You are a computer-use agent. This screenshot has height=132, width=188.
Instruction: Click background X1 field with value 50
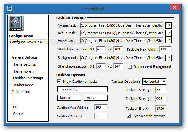point(101,66)
